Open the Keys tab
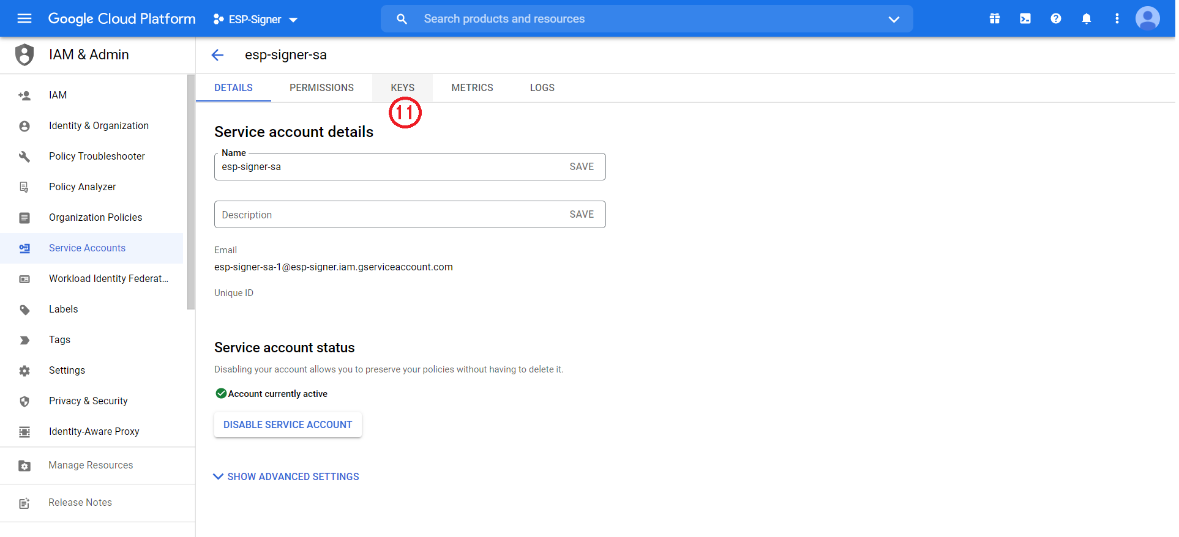This screenshot has height=537, width=1179. [402, 88]
